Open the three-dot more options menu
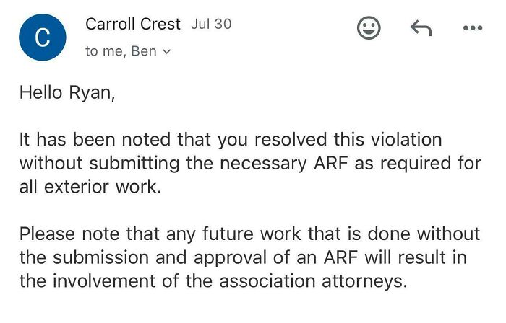 pyautogui.click(x=472, y=28)
